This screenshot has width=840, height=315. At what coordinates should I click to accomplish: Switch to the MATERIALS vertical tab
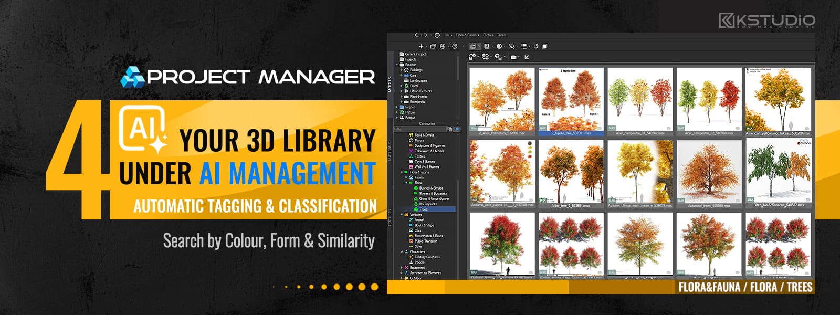(390, 151)
